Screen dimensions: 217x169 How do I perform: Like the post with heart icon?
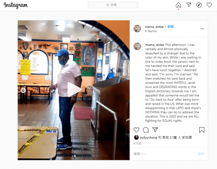pos(136,130)
